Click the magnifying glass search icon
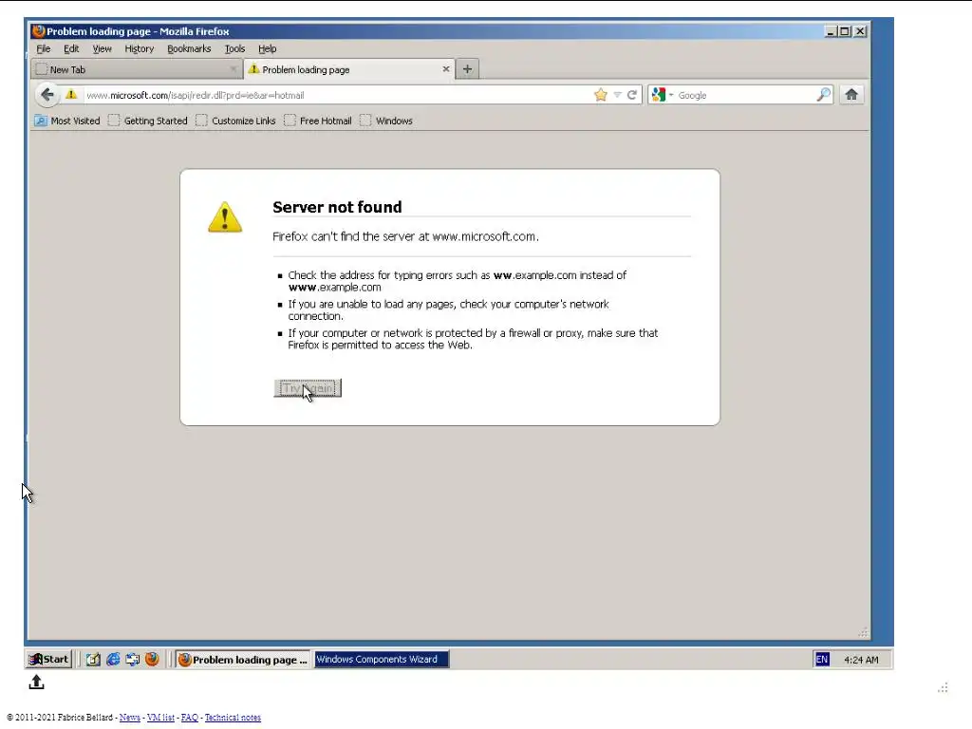The image size is (972, 729). pyautogui.click(x=823, y=95)
